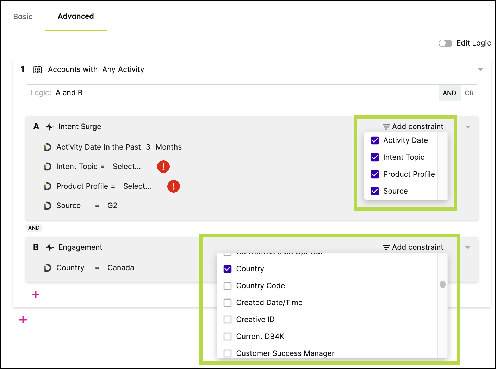Add a new group with the outer pink plus
The height and width of the screenshot is (369, 496).
point(23,320)
